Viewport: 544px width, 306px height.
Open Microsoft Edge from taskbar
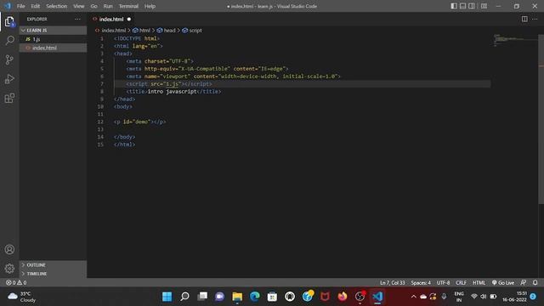(255, 297)
